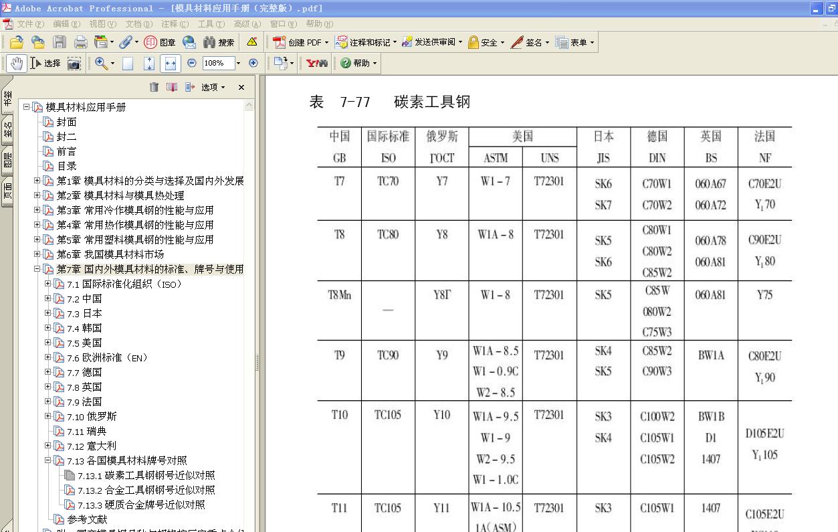This screenshot has width=838, height=532.
Task: Collapse the 7.13 各国模具材料牌号对照 node
Action: pos(48,460)
